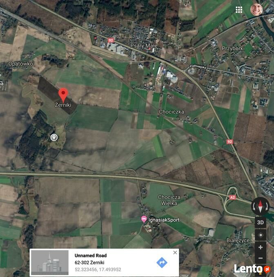The height and width of the screenshot is (277, 274).
Task: Open the street view thumbnail in info card
Action: (50, 262)
